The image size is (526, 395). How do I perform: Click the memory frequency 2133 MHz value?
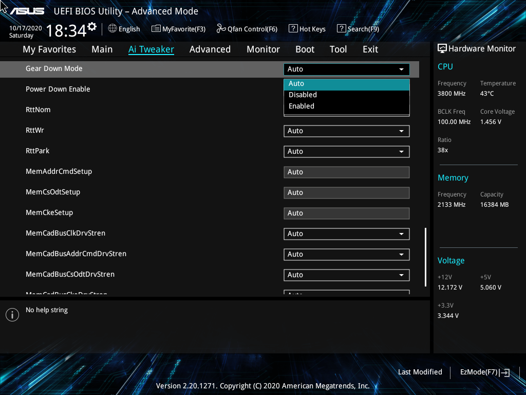pos(452,205)
